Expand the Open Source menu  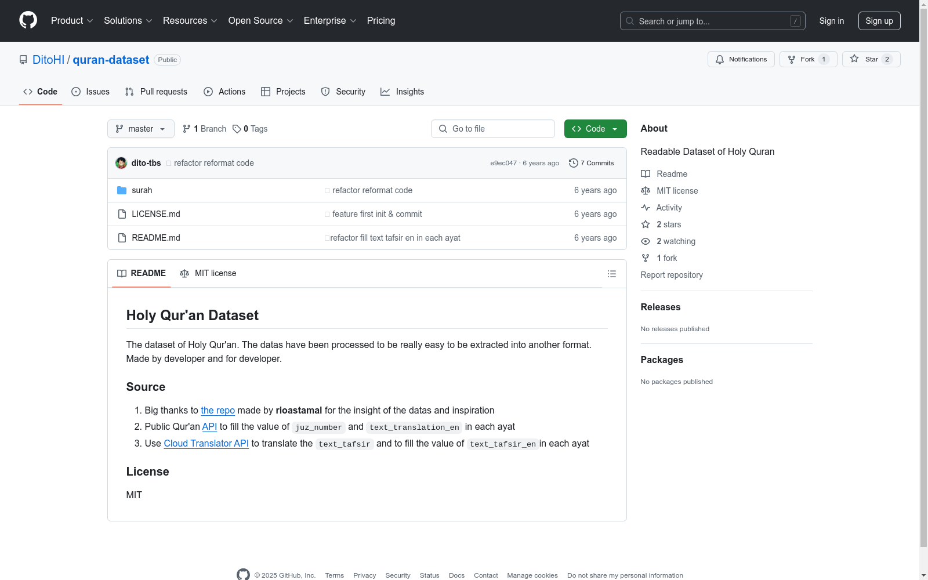click(261, 21)
